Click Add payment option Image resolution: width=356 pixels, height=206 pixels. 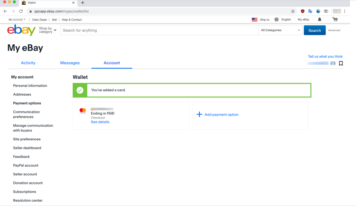(221, 114)
